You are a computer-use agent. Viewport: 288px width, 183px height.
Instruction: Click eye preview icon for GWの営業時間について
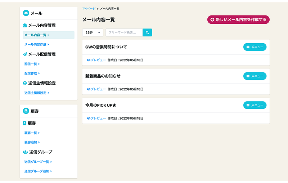(x=89, y=60)
